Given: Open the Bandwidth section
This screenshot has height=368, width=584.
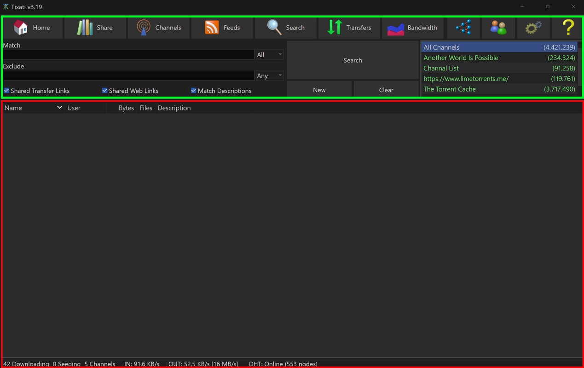Looking at the screenshot, I should coord(413,28).
